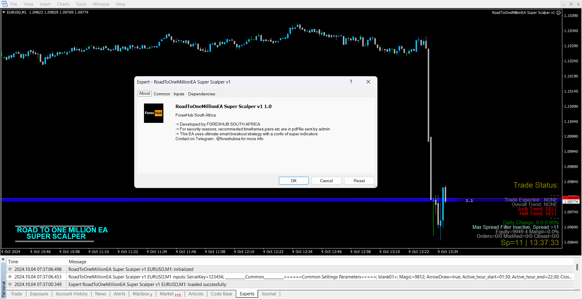
Task: Click the question mark help icon in dialog
Action: 351,82
